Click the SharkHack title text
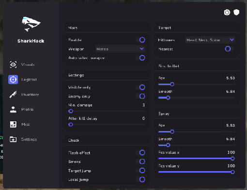Image resolution: width=247 pixels, height=190 pixels. (x=31, y=41)
